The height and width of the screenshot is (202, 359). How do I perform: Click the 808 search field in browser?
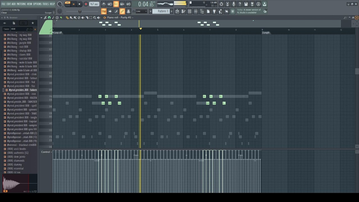point(18,29)
